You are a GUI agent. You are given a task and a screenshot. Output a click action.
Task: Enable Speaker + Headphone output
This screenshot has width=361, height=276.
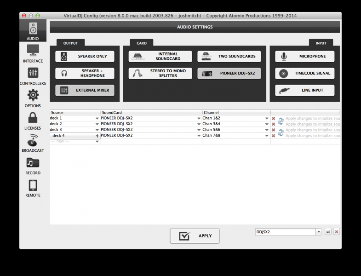click(85, 74)
